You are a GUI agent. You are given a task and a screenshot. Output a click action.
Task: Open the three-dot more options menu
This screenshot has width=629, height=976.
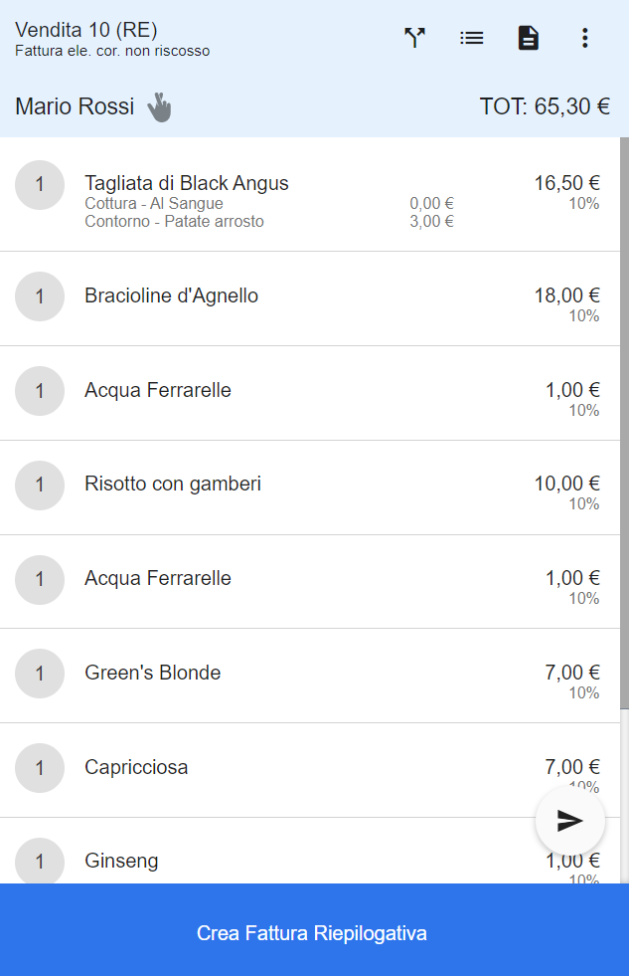click(x=585, y=38)
